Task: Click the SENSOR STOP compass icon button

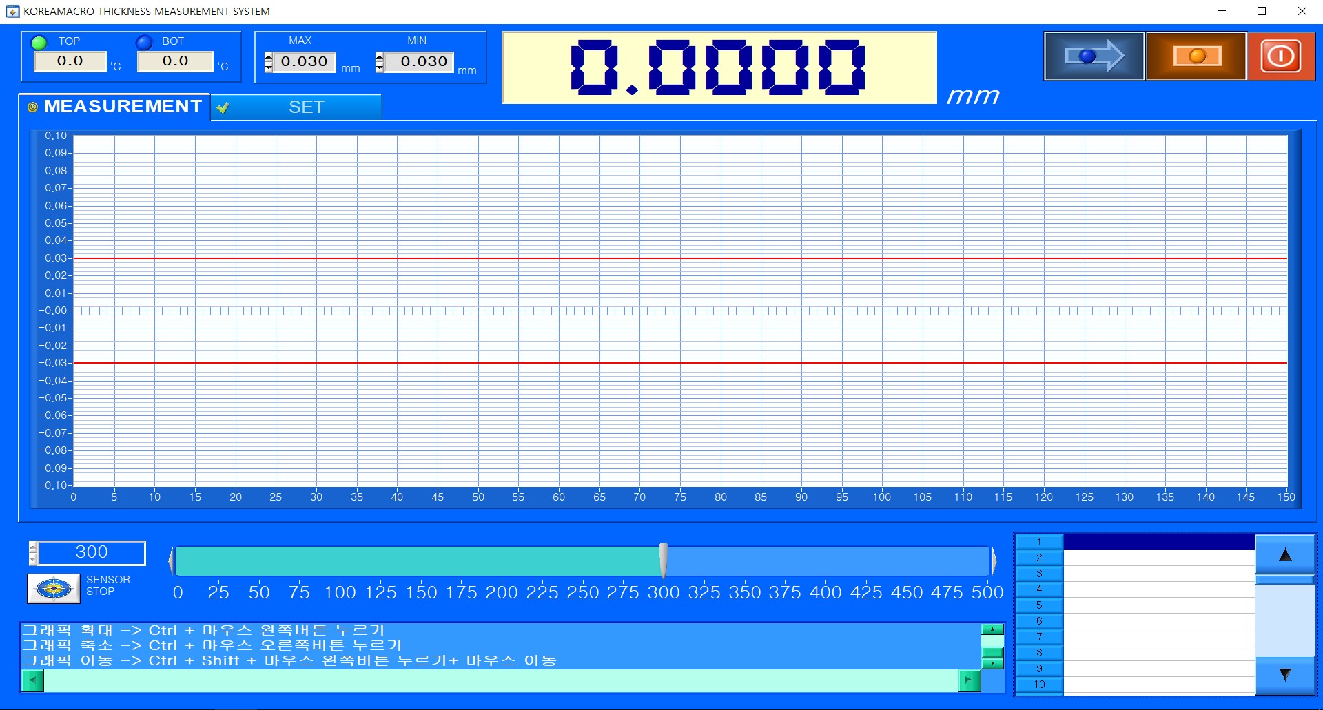Action: [x=54, y=589]
